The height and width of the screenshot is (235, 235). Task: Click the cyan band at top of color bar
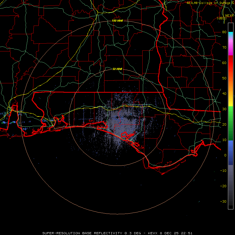(231, 34)
